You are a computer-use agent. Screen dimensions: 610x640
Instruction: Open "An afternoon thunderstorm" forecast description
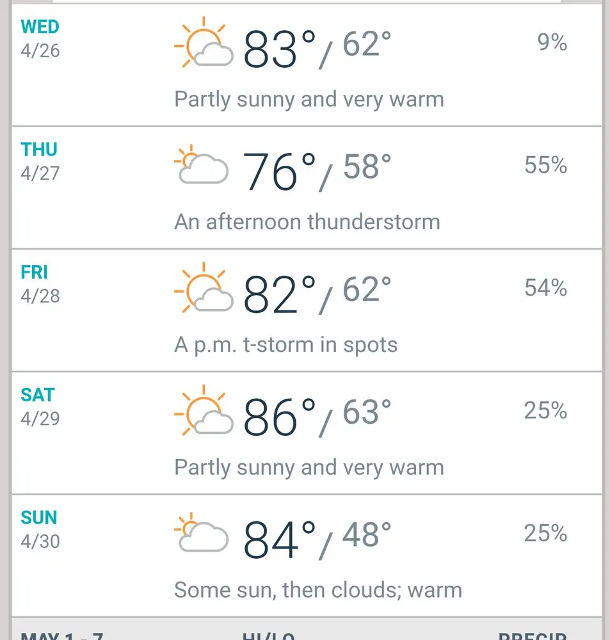pos(307,222)
